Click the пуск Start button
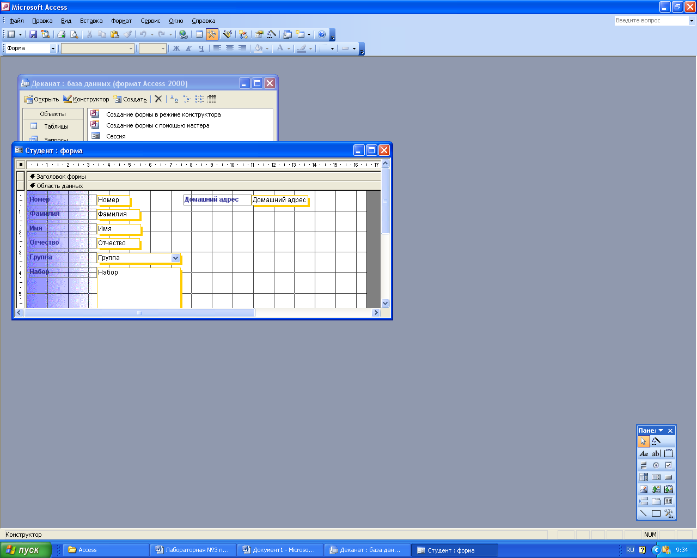 26,550
